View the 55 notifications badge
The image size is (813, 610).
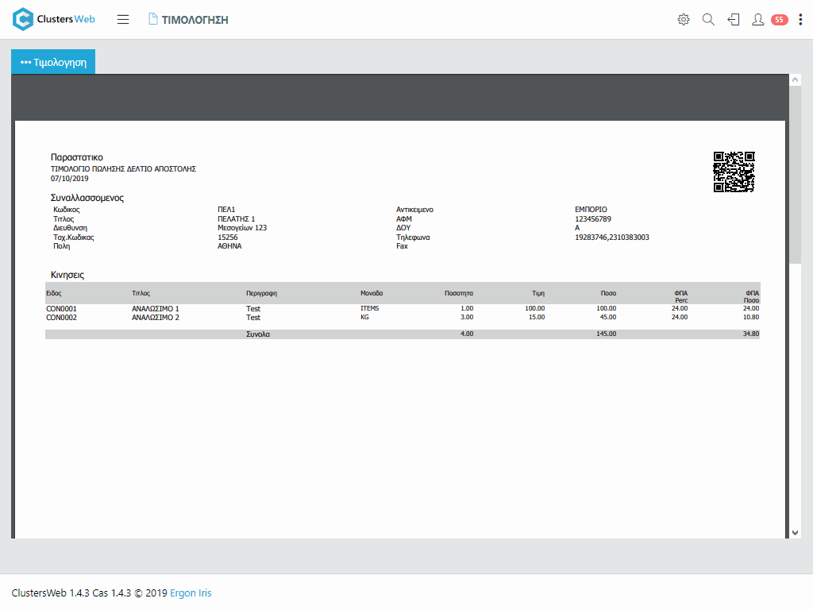[x=779, y=20]
